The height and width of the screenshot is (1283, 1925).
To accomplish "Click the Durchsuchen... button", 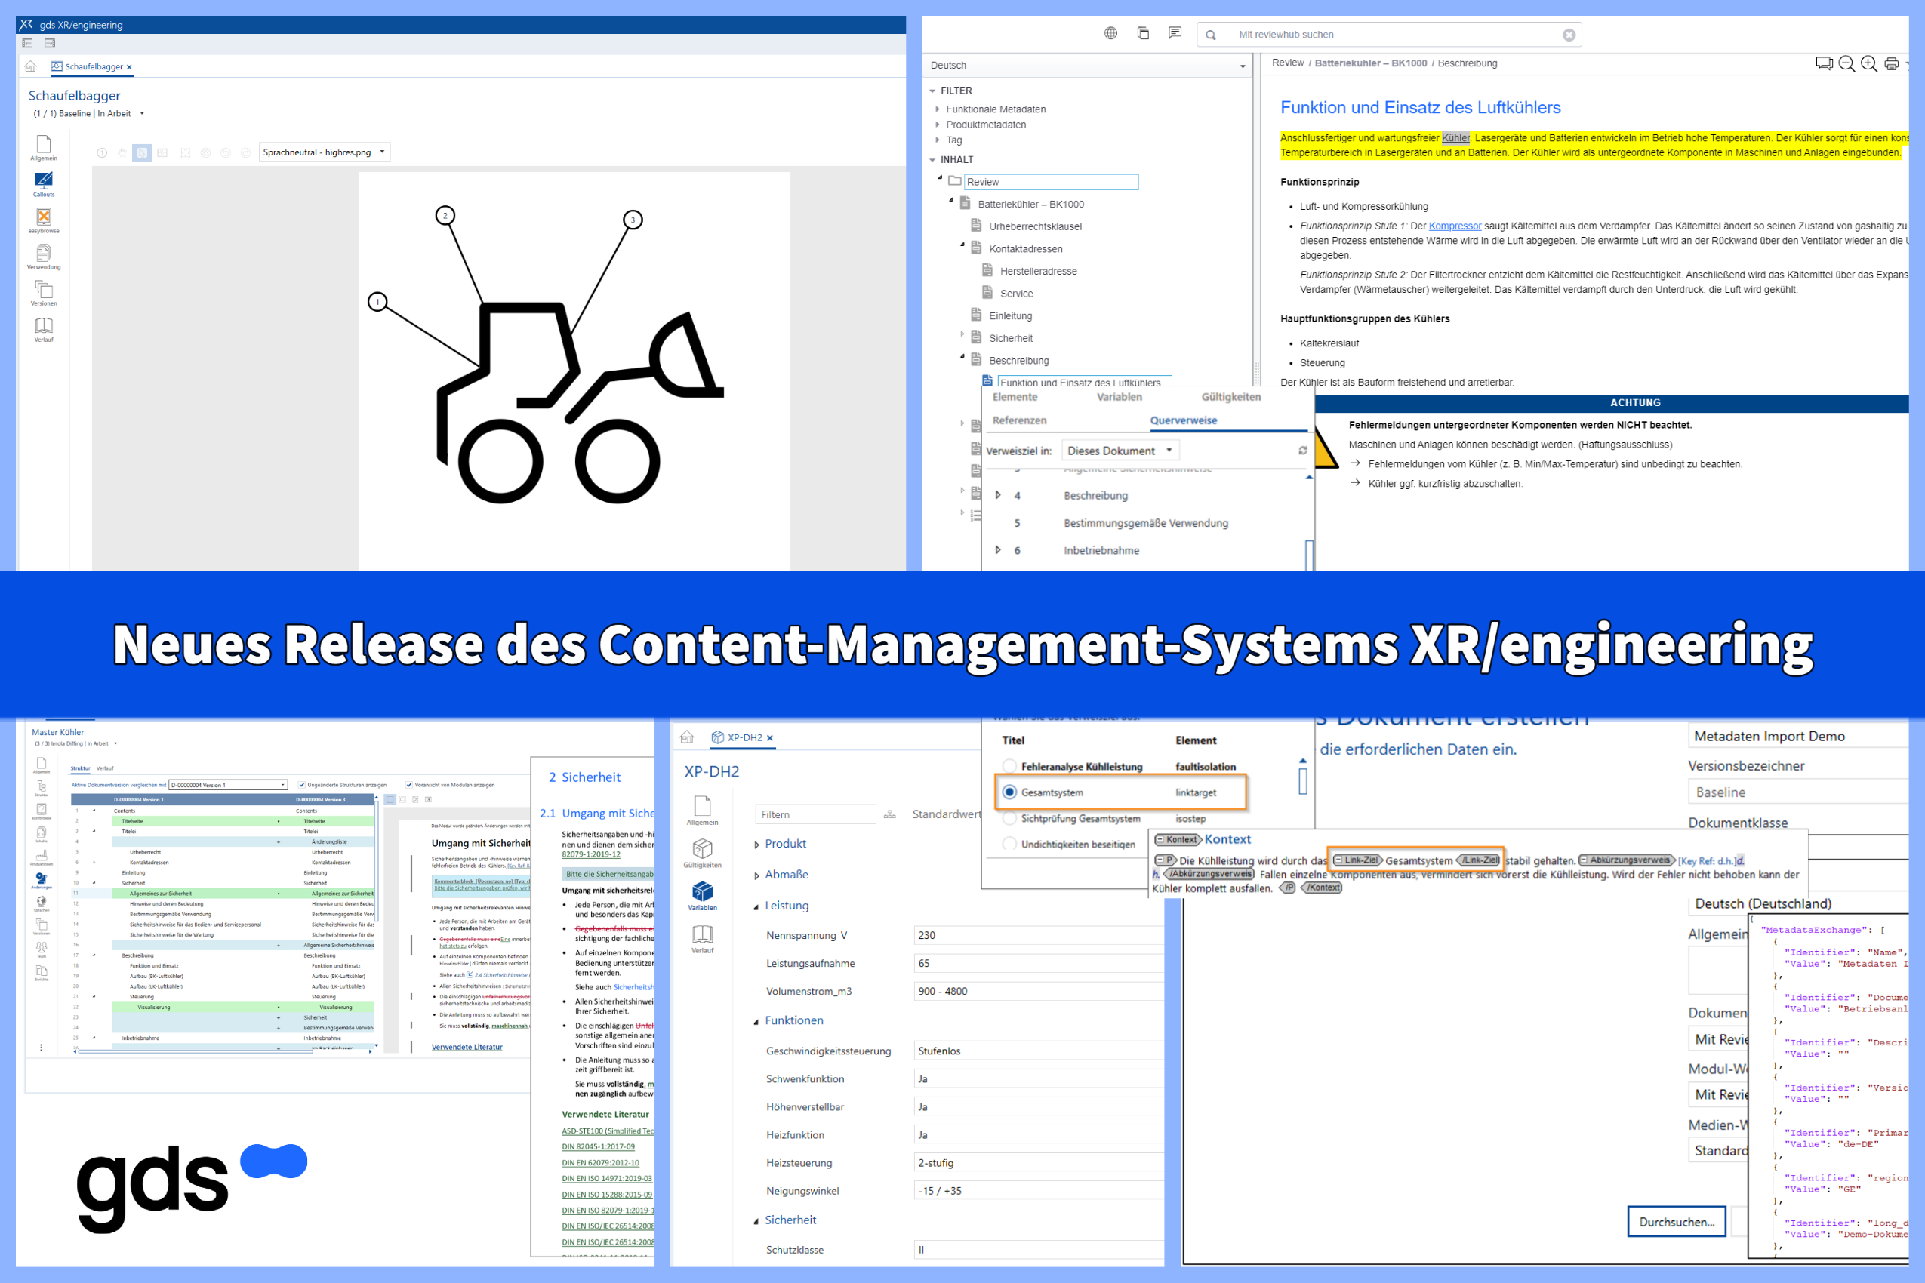I will 1676,1222.
